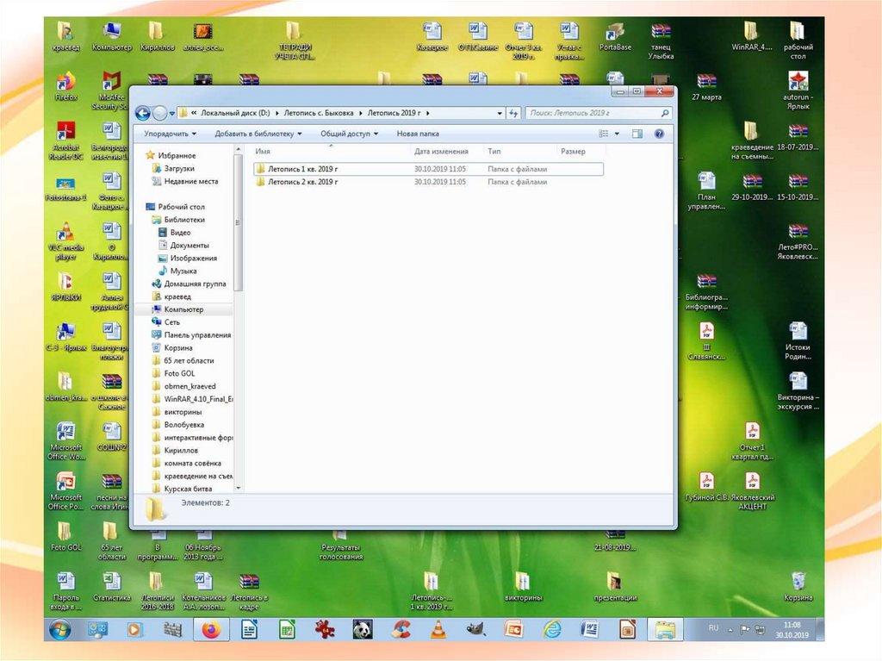
Task: Select folder Летопись 2 кв. 2019 г
Action: pos(302,182)
